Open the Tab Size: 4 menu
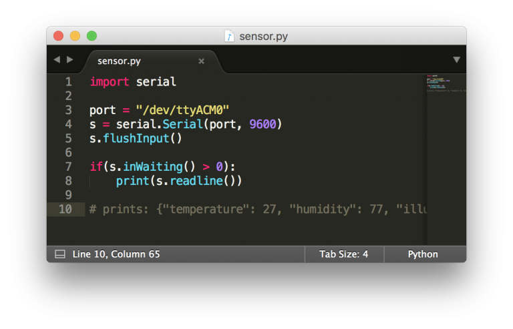Screen dimensions: 513x329 [x=343, y=254]
